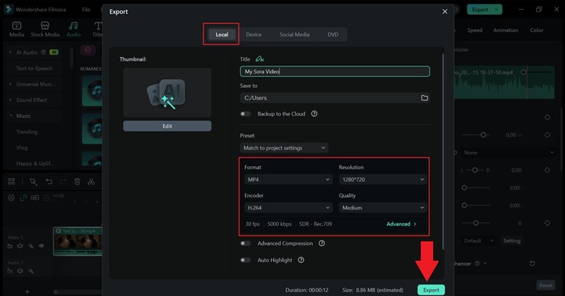Screen dimensions: 565x296
Task: Select Text-to-Speech in sidebar
Action: 34,68
